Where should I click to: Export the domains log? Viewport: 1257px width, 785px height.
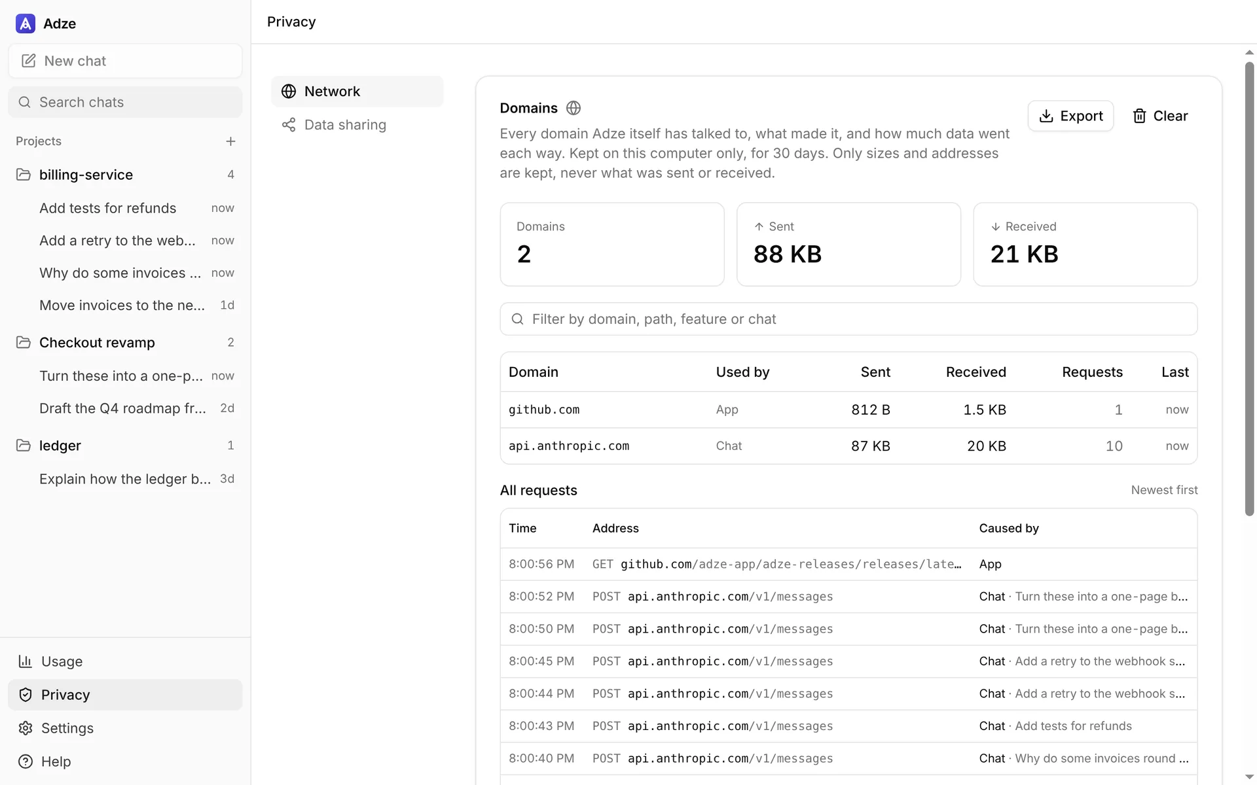(1070, 116)
